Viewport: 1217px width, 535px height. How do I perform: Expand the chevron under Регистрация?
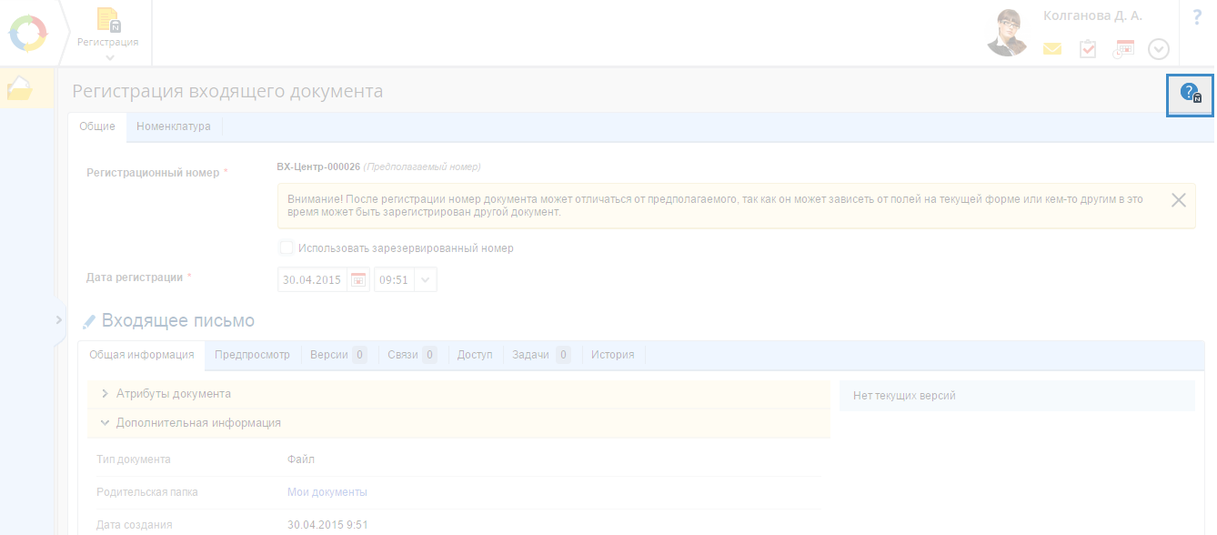(109, 58)
